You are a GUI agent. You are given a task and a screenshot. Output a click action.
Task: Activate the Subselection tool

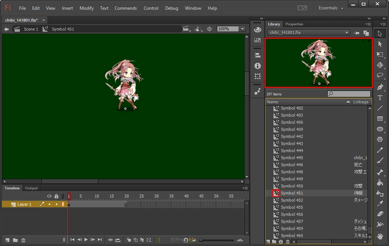[x=380, y=44]
